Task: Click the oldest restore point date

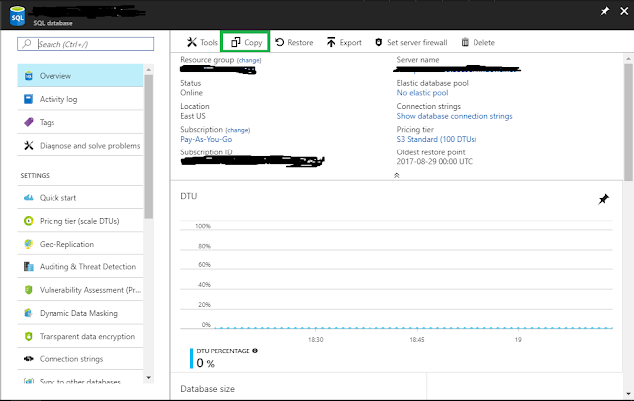Action: point(434,161)
